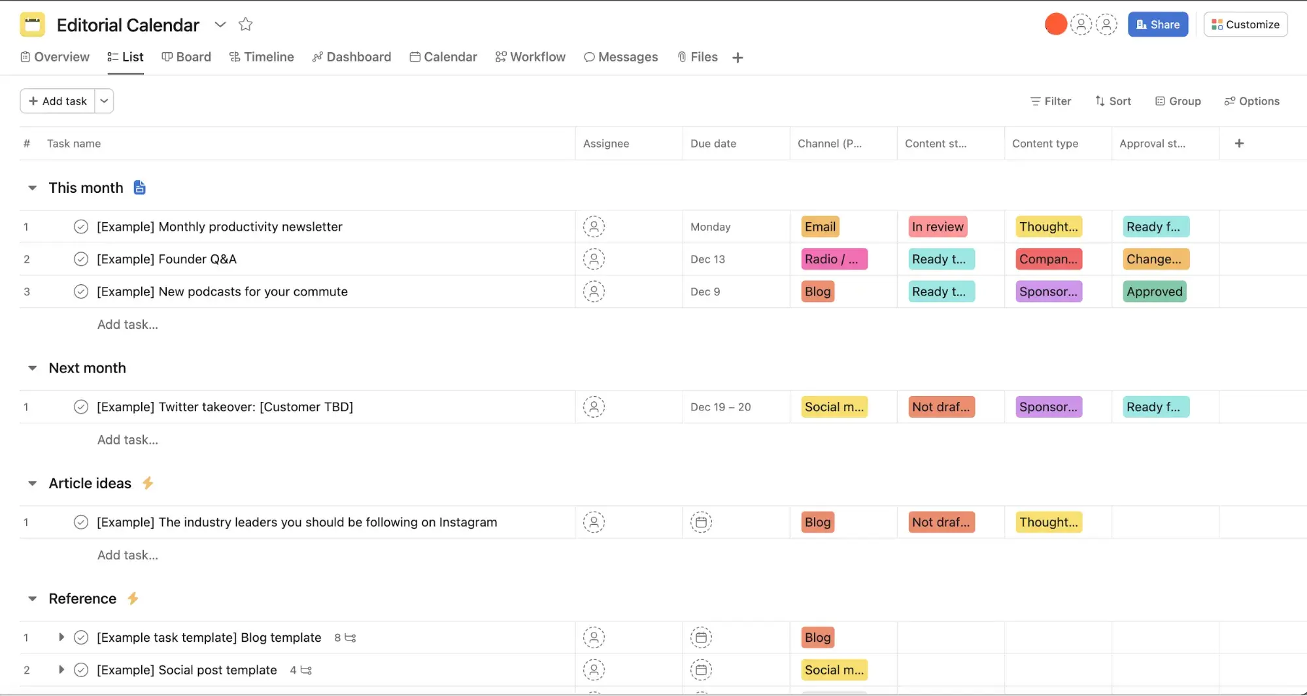Viewport: 1307px width, 696px height.
Task: Expand subtasks of Social post template task
Action: [61, 670]
